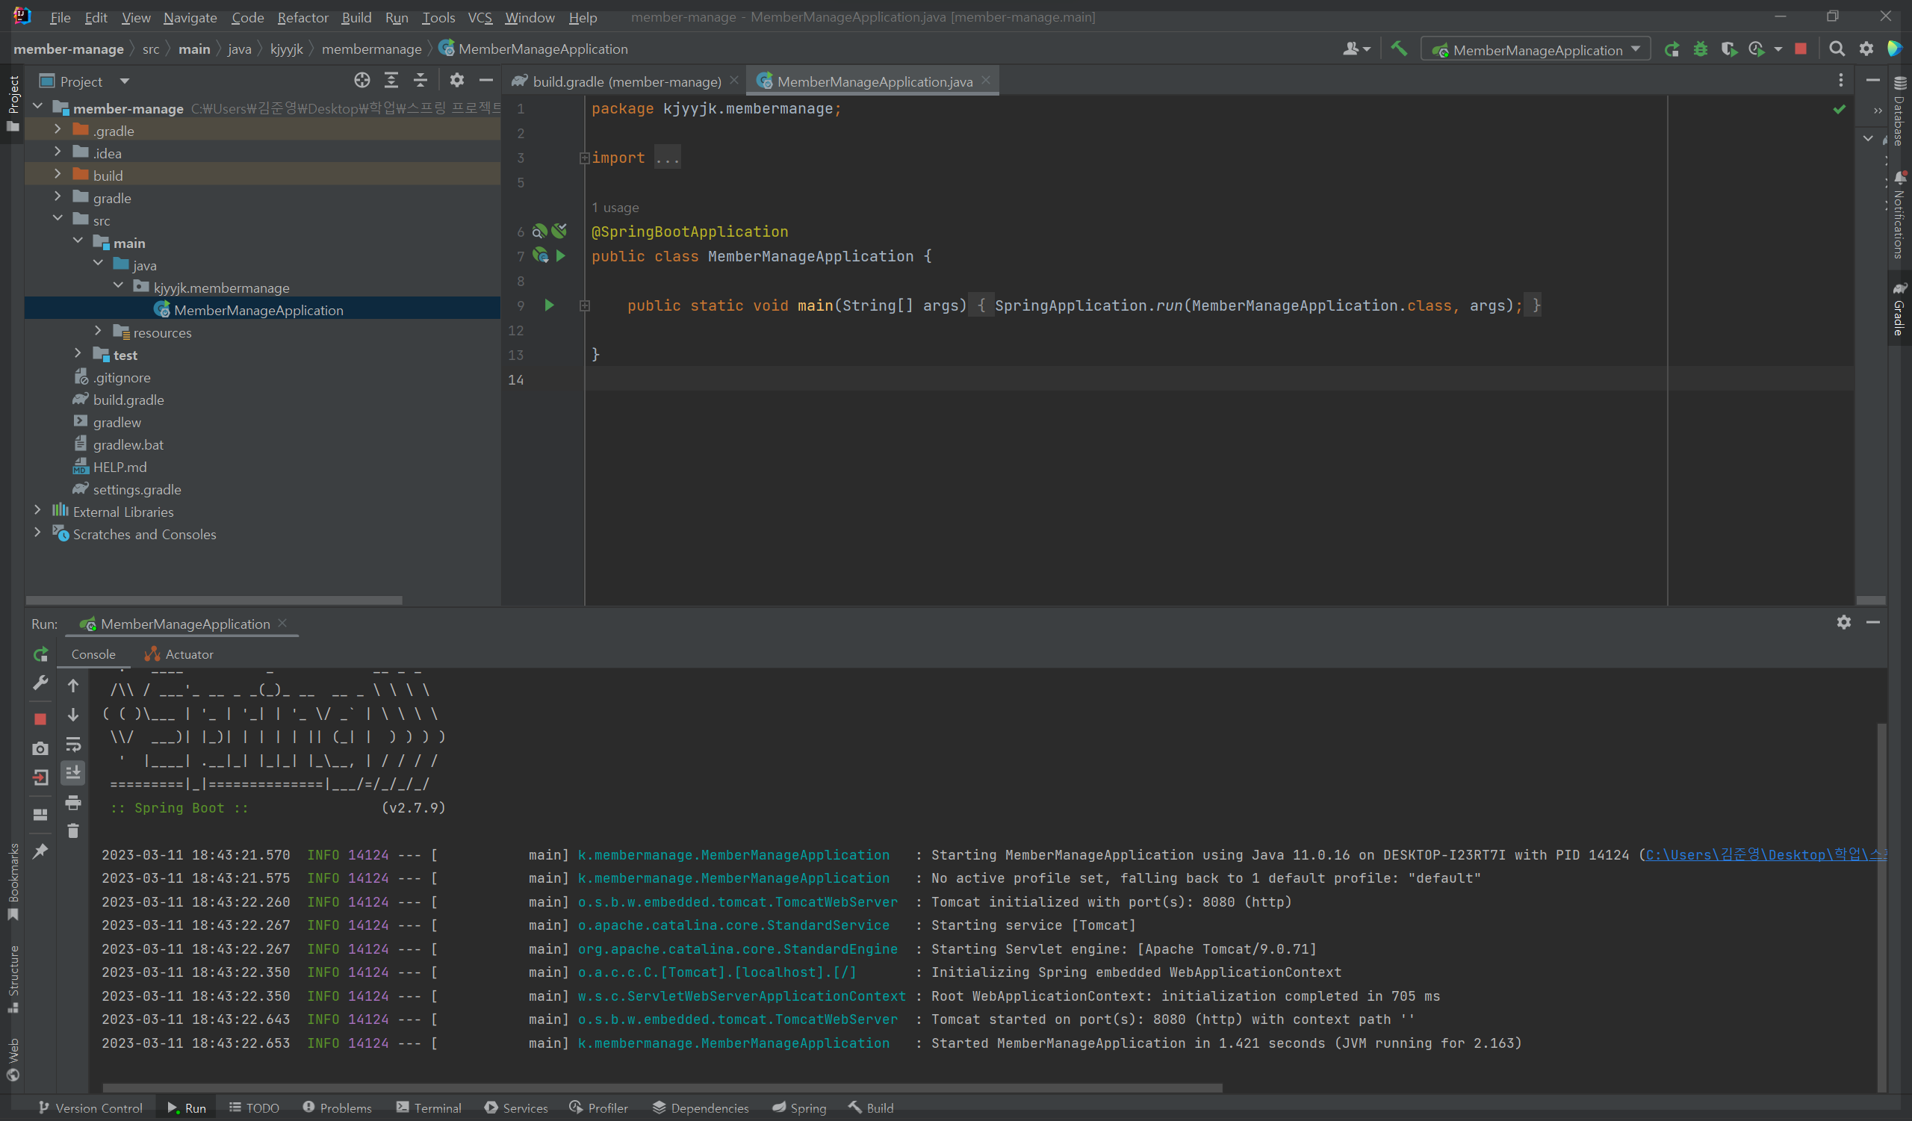Collapse all in Project panel toolbar
Viewport: 1912px width, 1121px height.
(420, 81)
